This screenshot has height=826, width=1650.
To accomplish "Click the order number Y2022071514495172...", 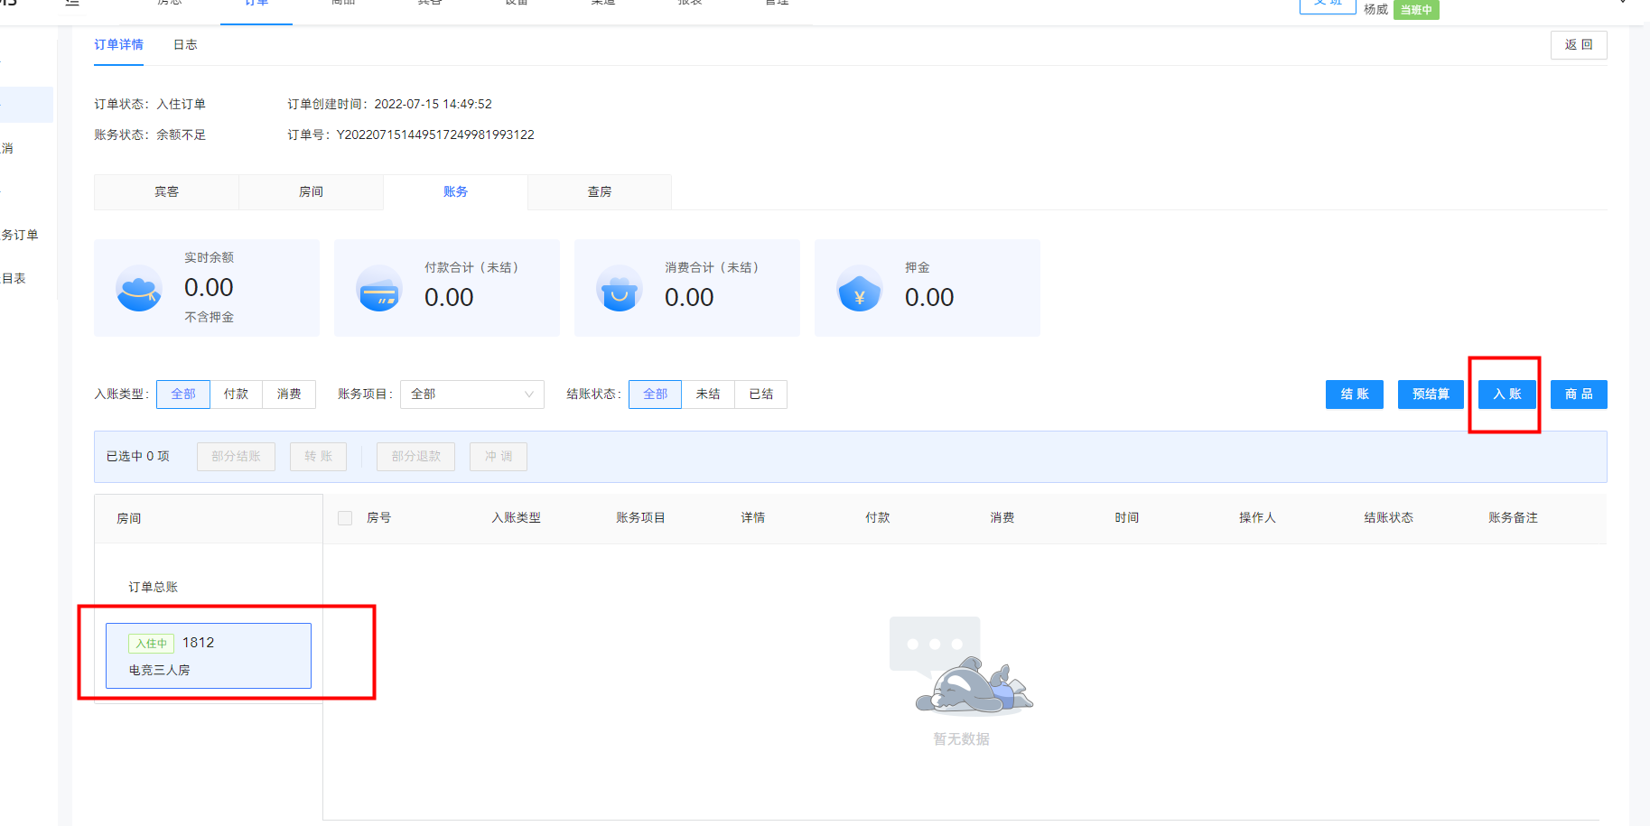I will tap(435, 135).
